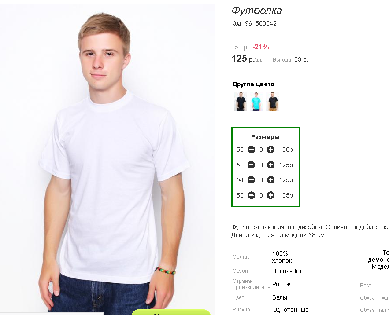Click the quantity value for size 56
Viewport: 389px width, 315px height.
tap(261, 195)
